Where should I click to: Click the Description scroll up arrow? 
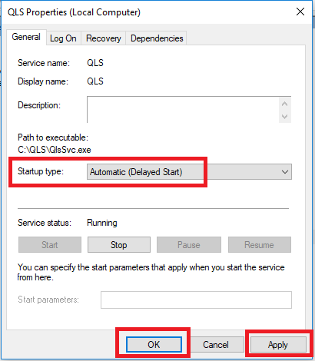tap(284, 104)
